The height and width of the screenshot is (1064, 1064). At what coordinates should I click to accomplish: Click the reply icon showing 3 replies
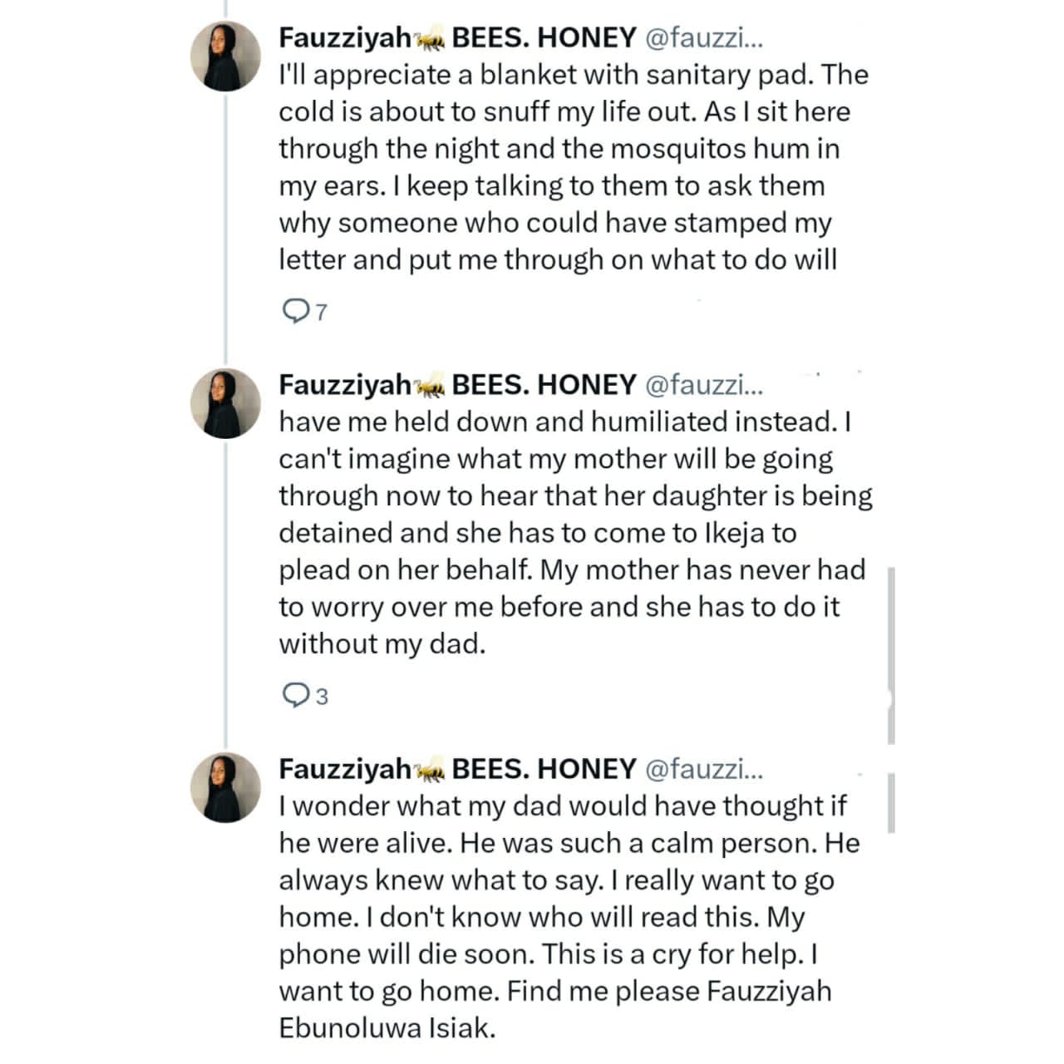[296, 695]
